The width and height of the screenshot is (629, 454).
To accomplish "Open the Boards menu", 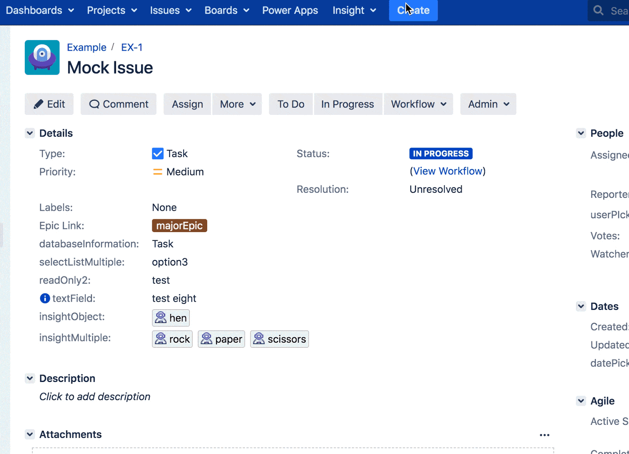I will pos(226,10).
